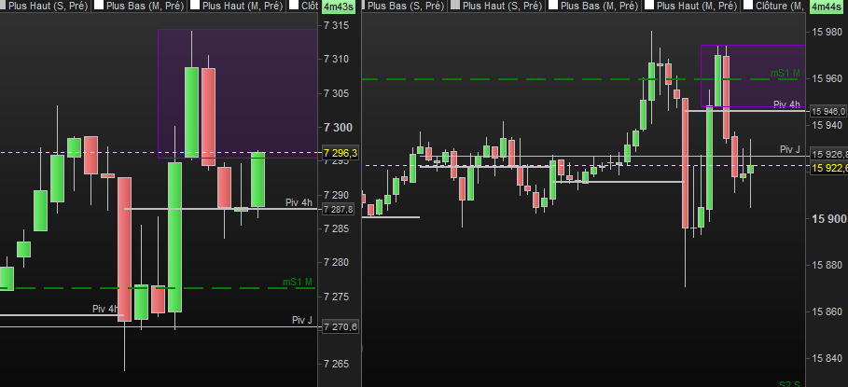Click the 15 860 axis value on the right chart
The height and width of the screenshot is (387, 848).
coord(827,311)
